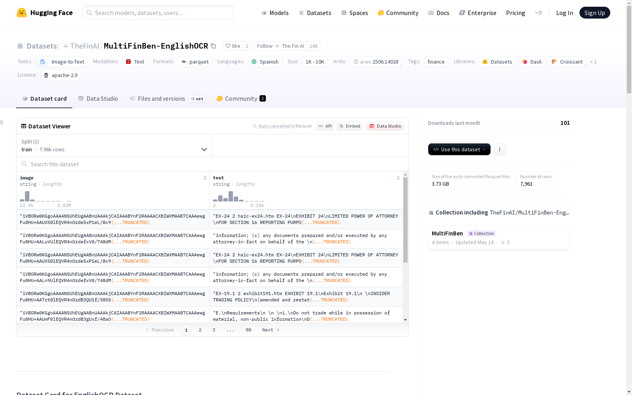Show the +1 additional libraries
Viewport: 632px width, 395px height.
(x=593, y=62)
